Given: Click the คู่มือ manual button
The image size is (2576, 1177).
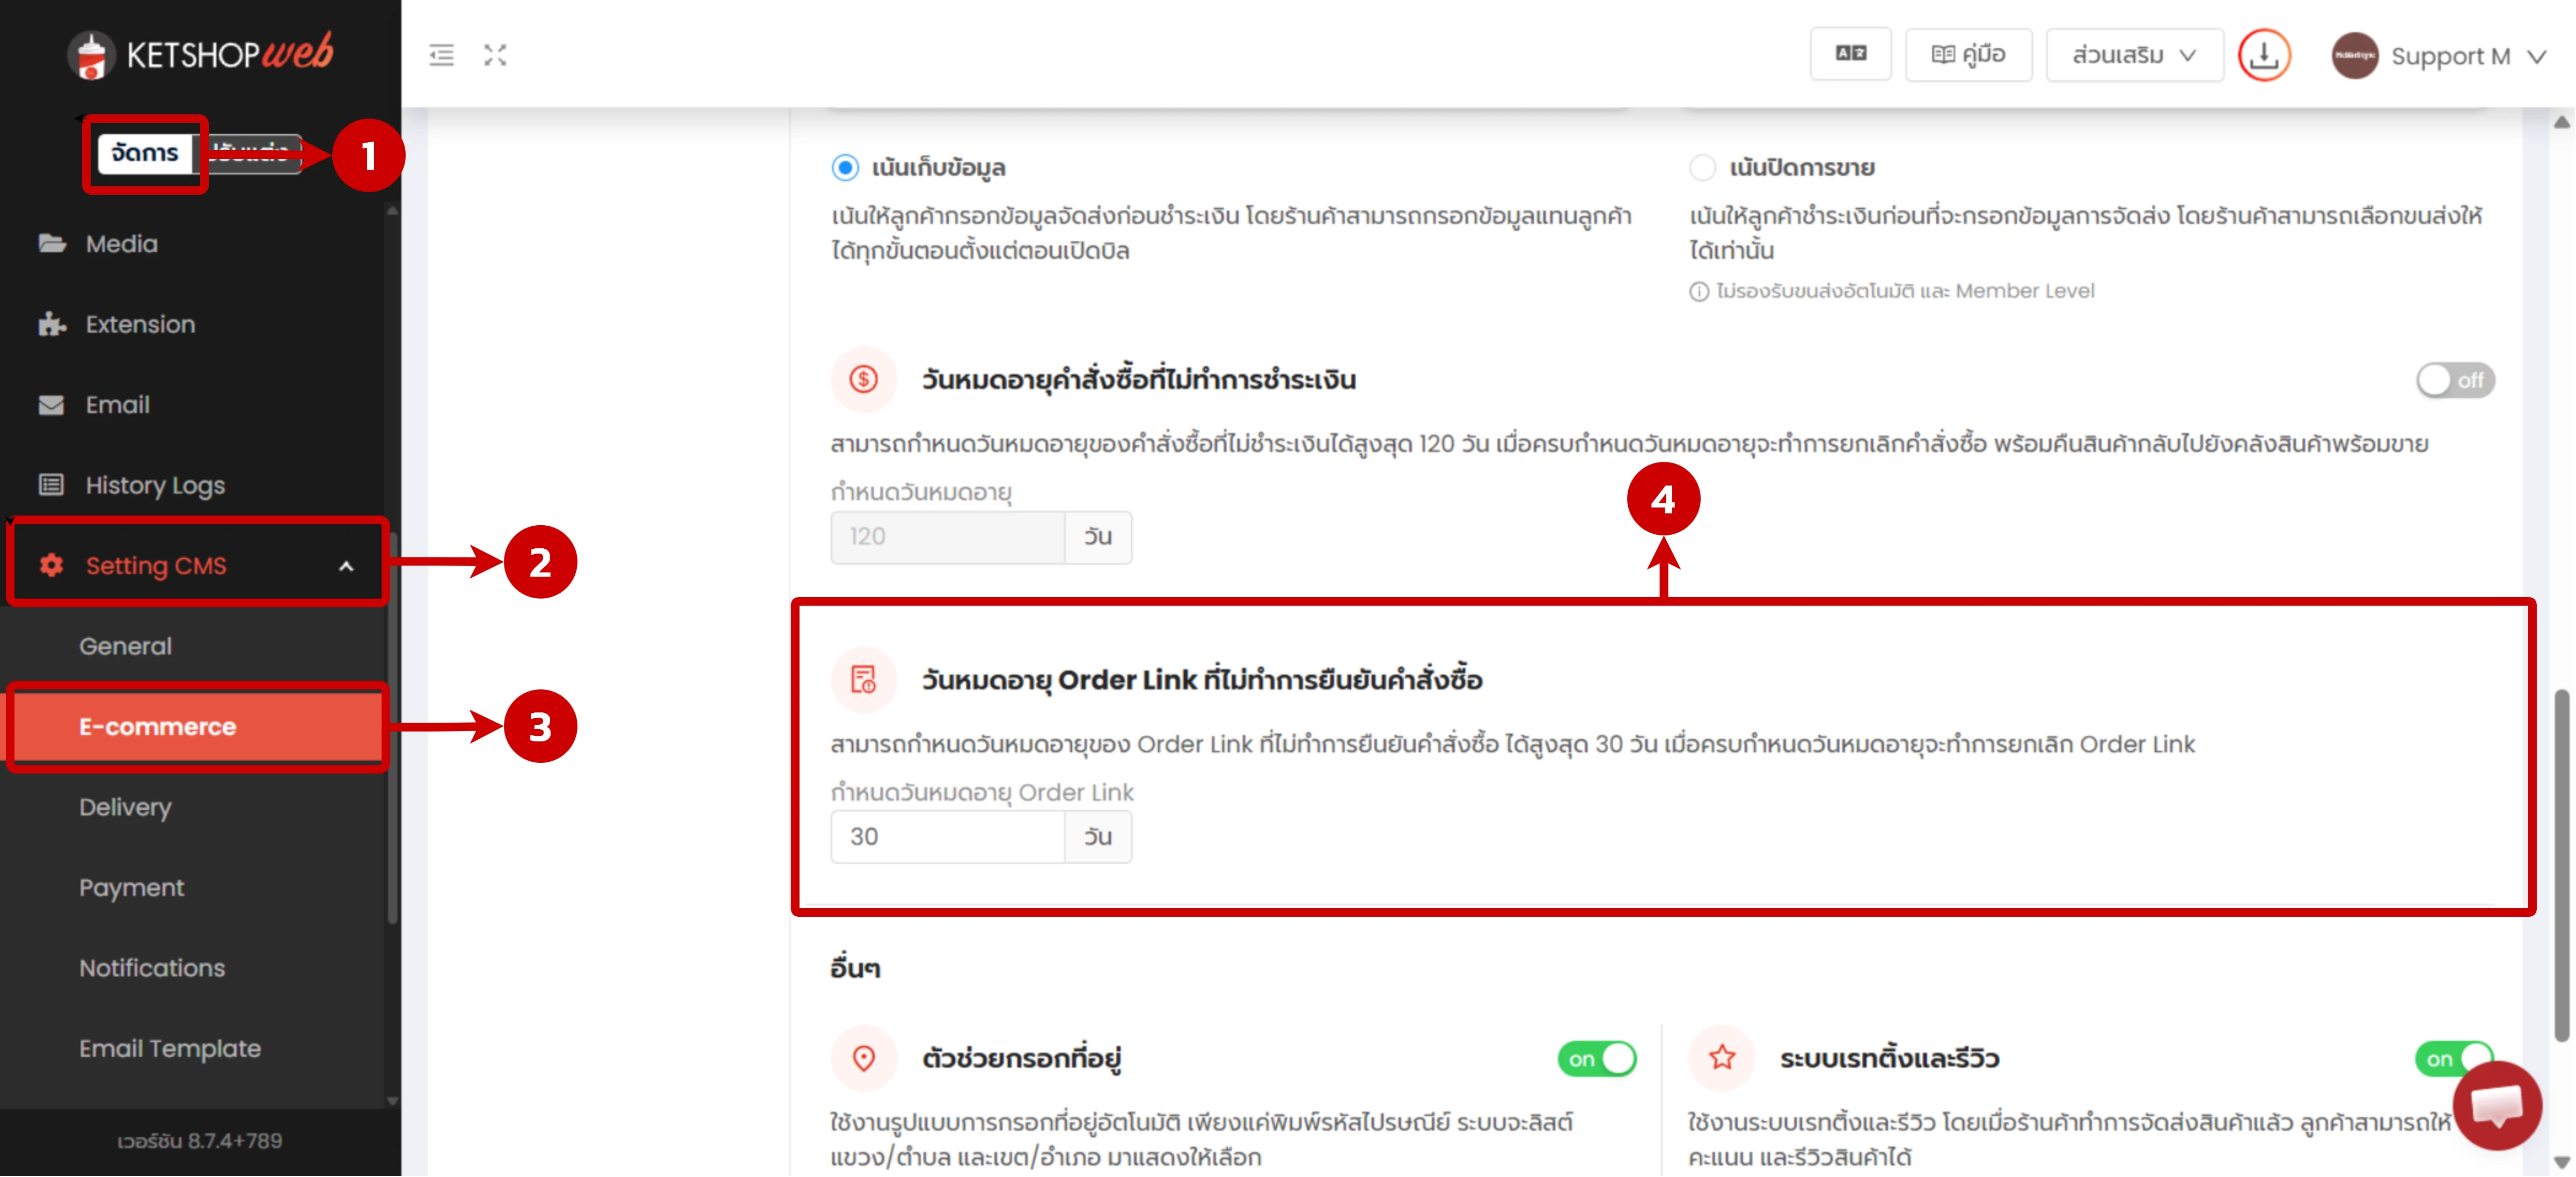Looking at the screenshot, I should pos(1967,55).
